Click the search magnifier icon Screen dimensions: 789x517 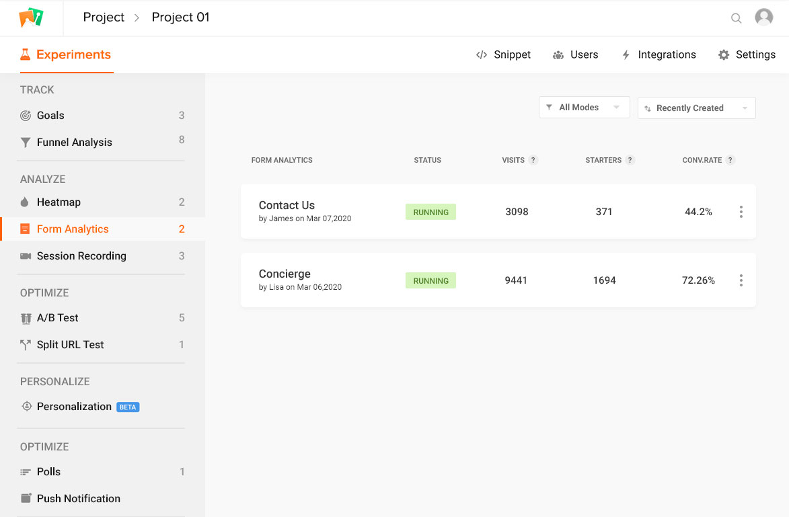tap(736, 18)
